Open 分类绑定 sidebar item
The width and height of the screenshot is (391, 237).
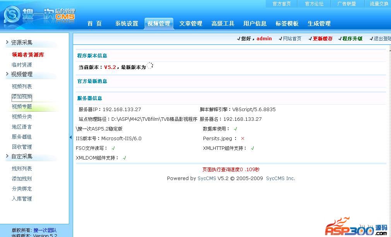(22, 189)
